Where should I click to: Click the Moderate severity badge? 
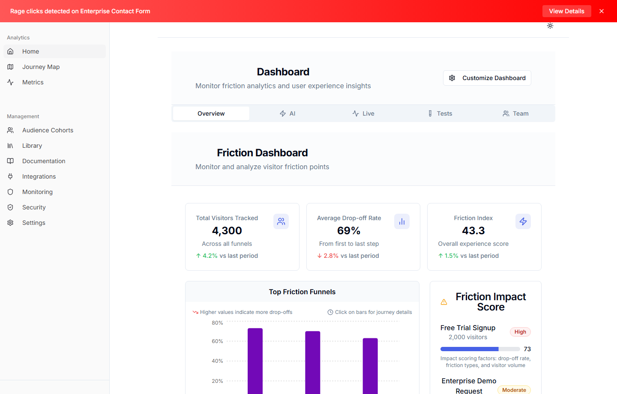click(514, 390)
